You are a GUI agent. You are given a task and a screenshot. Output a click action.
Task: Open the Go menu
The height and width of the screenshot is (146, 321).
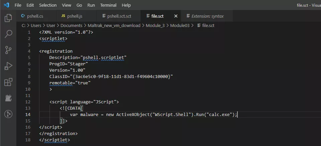coord(79,5)
